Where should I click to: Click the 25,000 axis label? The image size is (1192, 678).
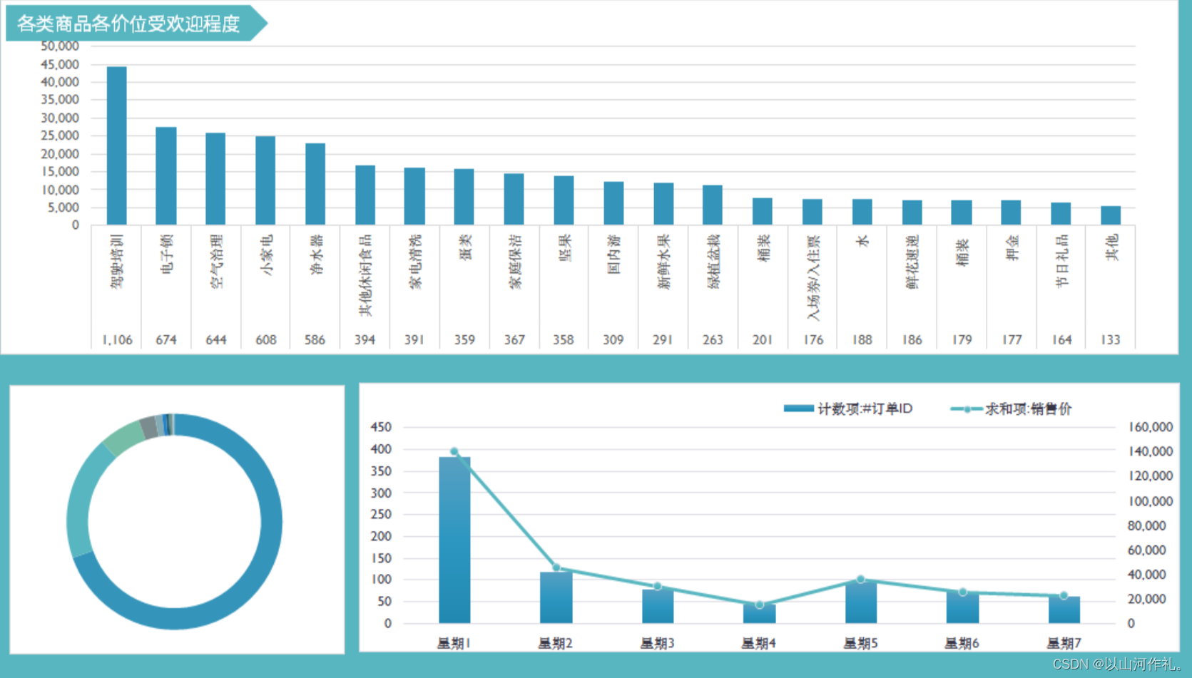60,135
